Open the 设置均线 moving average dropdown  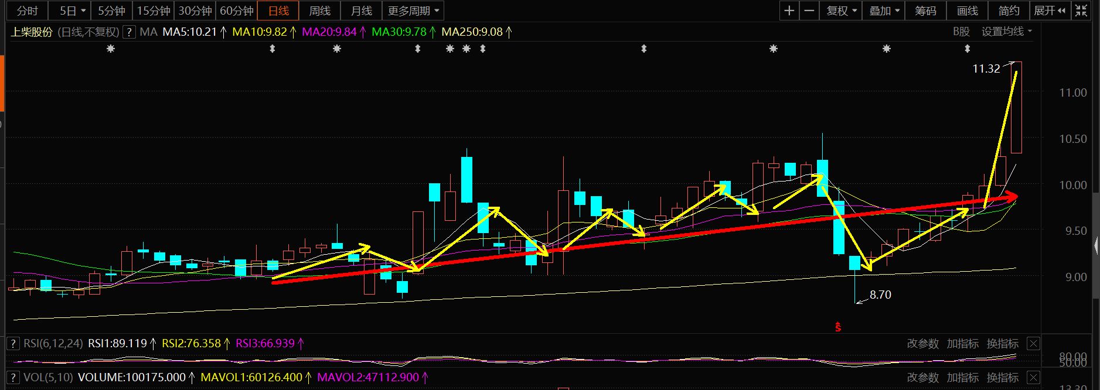tap(1006, 32)
